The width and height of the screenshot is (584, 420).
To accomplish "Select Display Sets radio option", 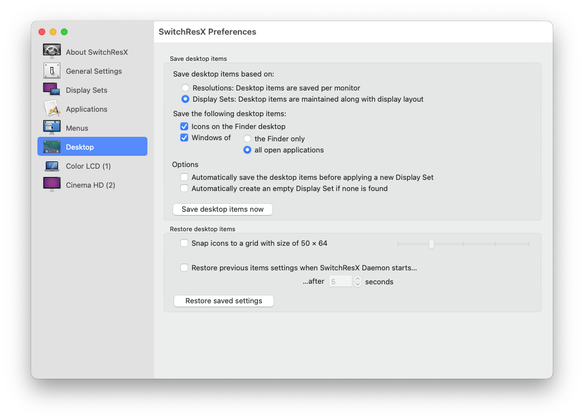I will (x=185, y=99).
